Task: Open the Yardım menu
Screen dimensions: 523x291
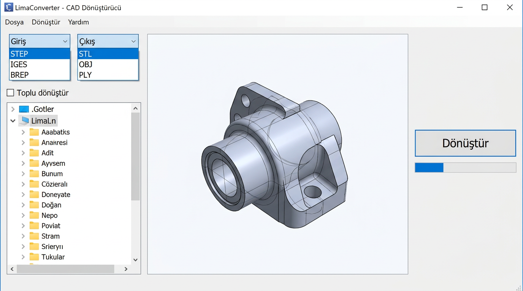Action: tap(79, 22)
